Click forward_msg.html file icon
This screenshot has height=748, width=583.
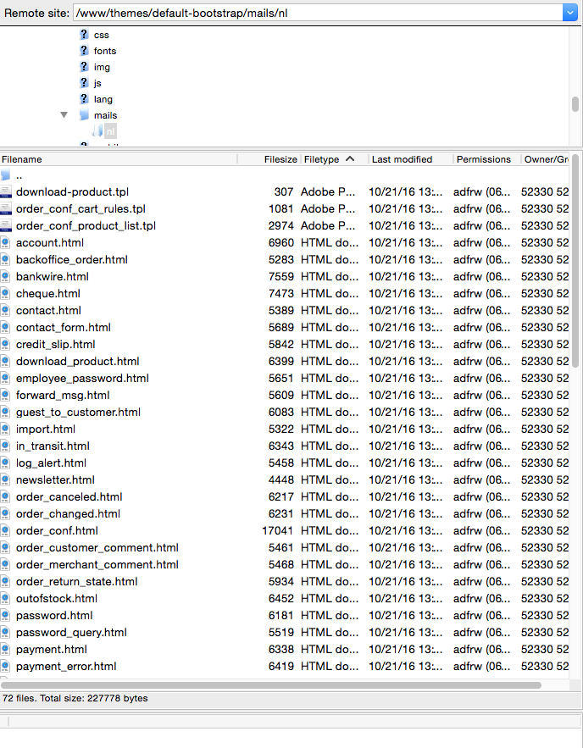[5, 396]
